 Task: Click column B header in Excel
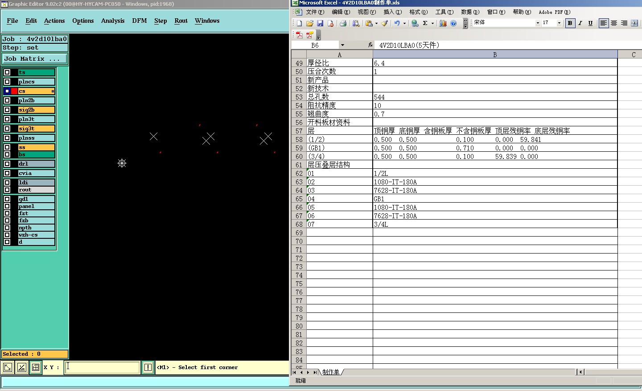(x=495, y=54)
